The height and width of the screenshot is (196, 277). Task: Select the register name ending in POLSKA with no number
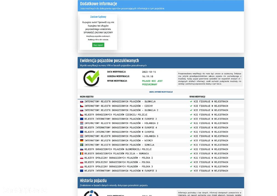[x=117, y=162]
